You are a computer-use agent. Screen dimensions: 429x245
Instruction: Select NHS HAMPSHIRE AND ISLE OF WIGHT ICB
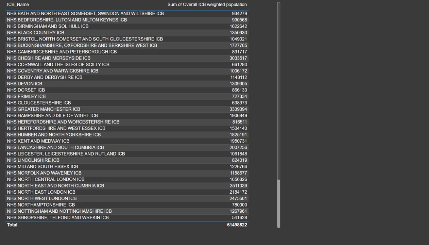(52, 116)
